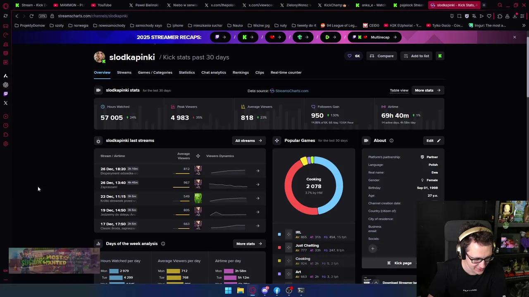Open Aria AI in the Opera sidebar
The width and height of the screenshot is (529, 297).
click(x=5, y=76)
